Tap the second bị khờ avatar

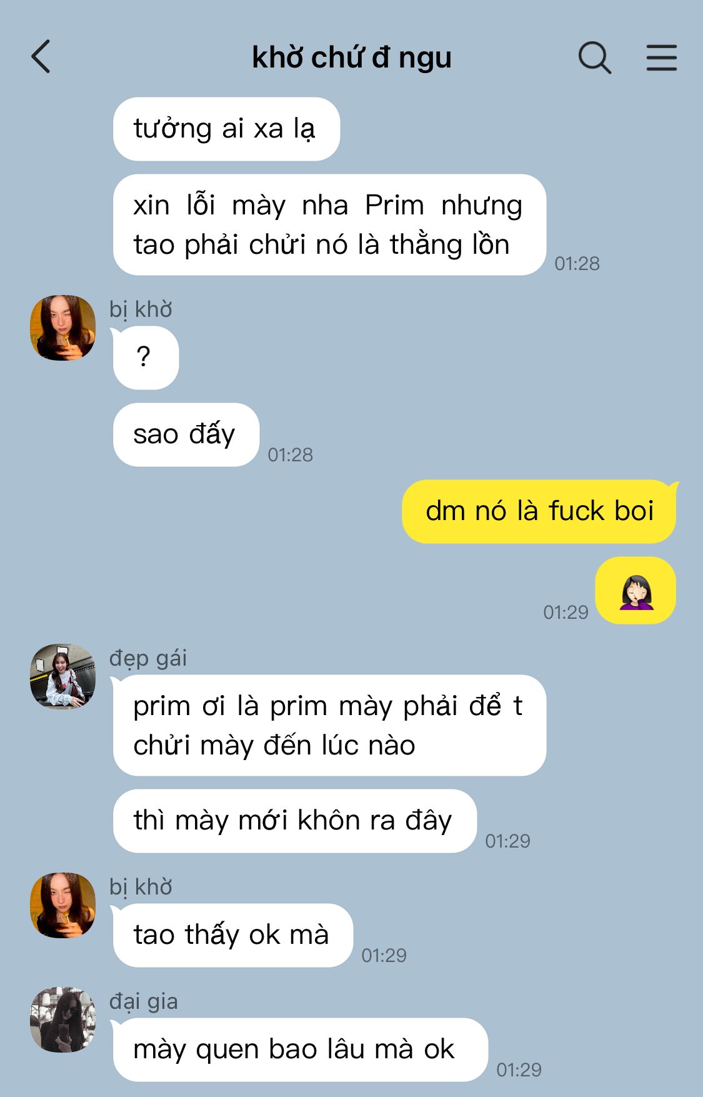click(62, 905)
